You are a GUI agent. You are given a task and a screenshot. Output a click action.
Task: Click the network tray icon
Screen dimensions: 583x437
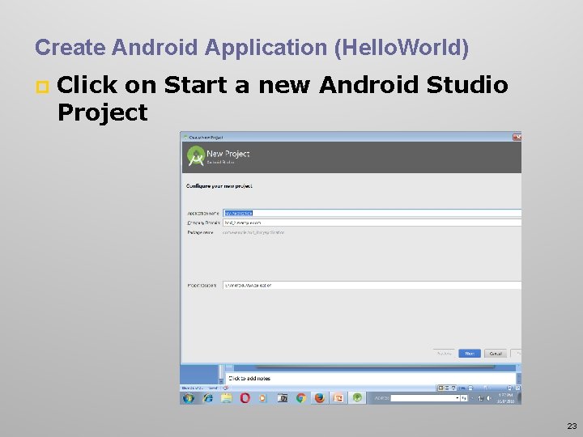(481, 398)
